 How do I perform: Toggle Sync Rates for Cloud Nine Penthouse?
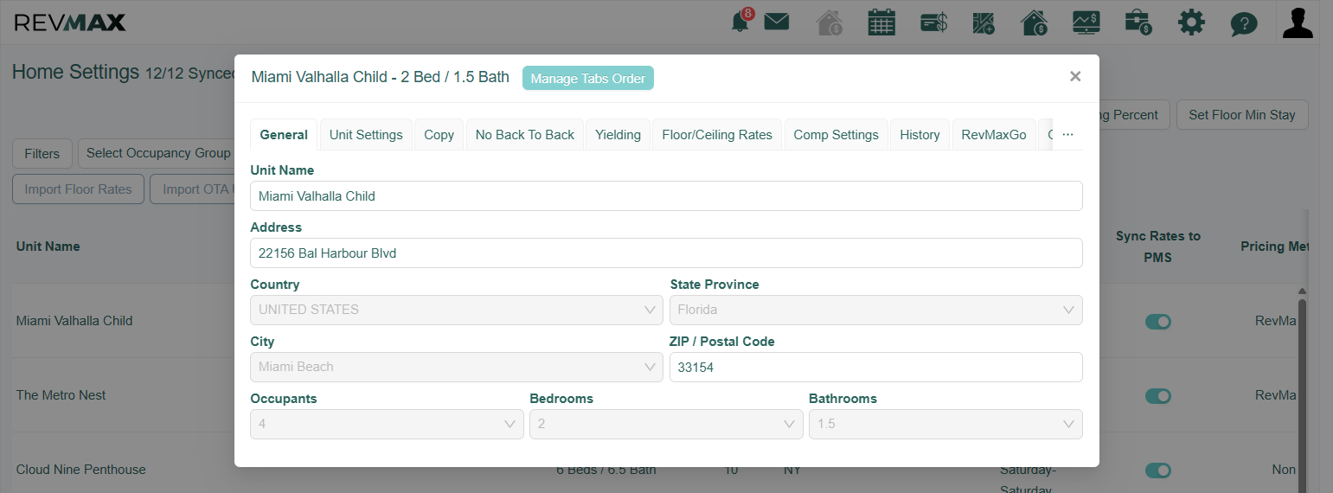[x=1158, y=471]
